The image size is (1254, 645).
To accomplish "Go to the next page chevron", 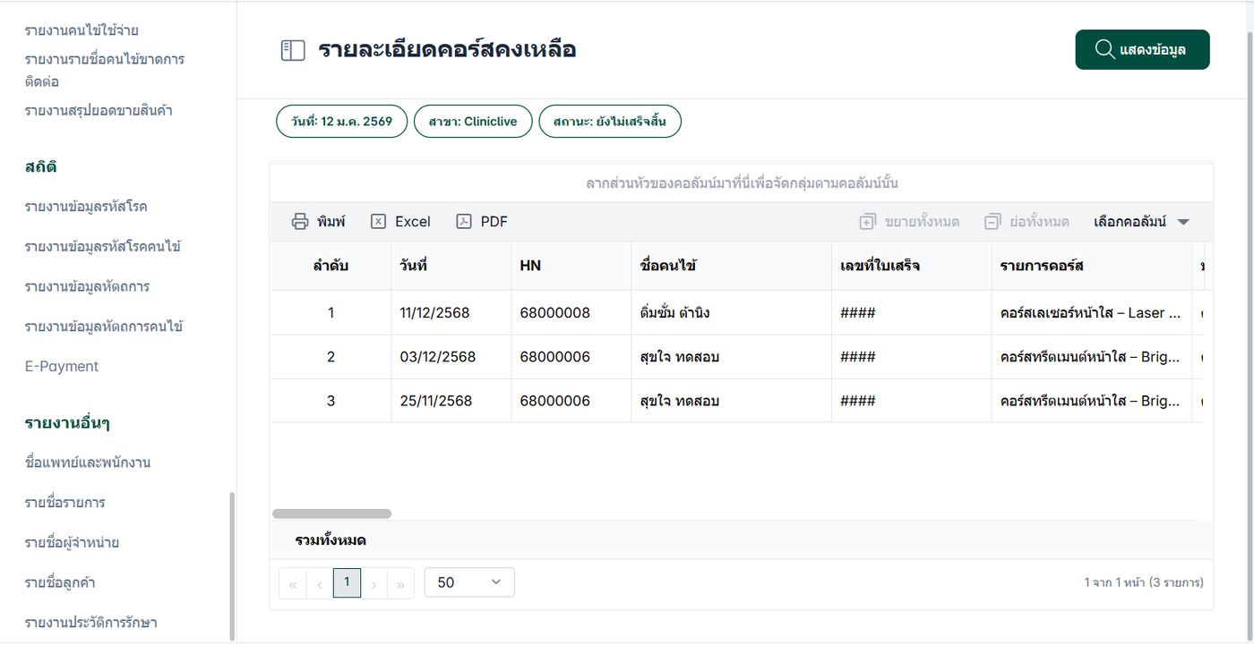I will click(374, 584).
